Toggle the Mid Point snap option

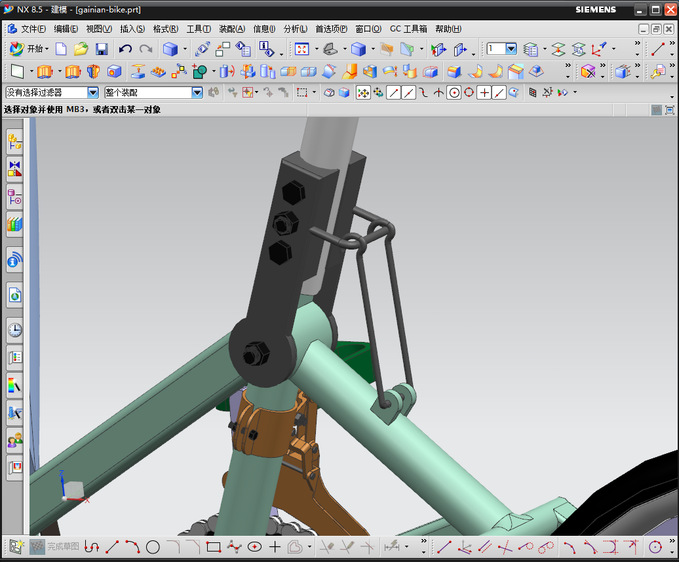409,92
